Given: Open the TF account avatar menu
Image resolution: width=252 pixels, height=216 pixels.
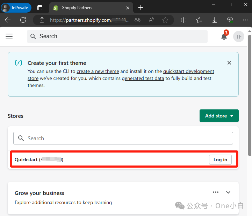Looking at the screenshot, I should pyautogui.click(x=239, y=36).
